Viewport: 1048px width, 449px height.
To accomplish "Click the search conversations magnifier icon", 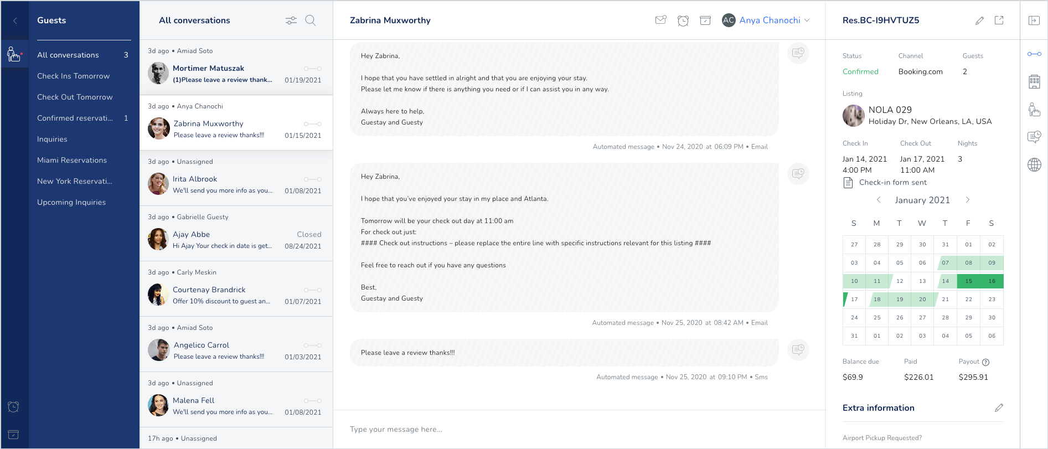I will (311, 20).
